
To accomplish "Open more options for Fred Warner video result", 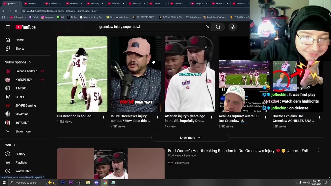I will point(319,150).
